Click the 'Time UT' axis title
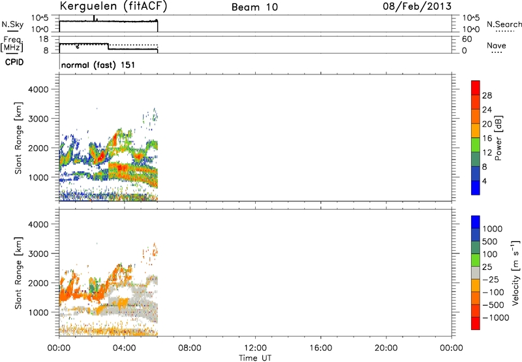This screenshot has width=522, height=362. click(255, 357)
